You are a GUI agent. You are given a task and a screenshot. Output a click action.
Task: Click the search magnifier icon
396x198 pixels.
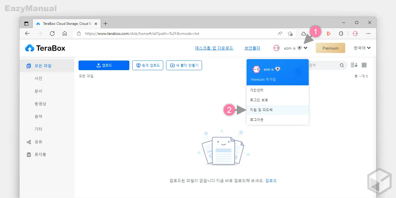click(342, 65)
